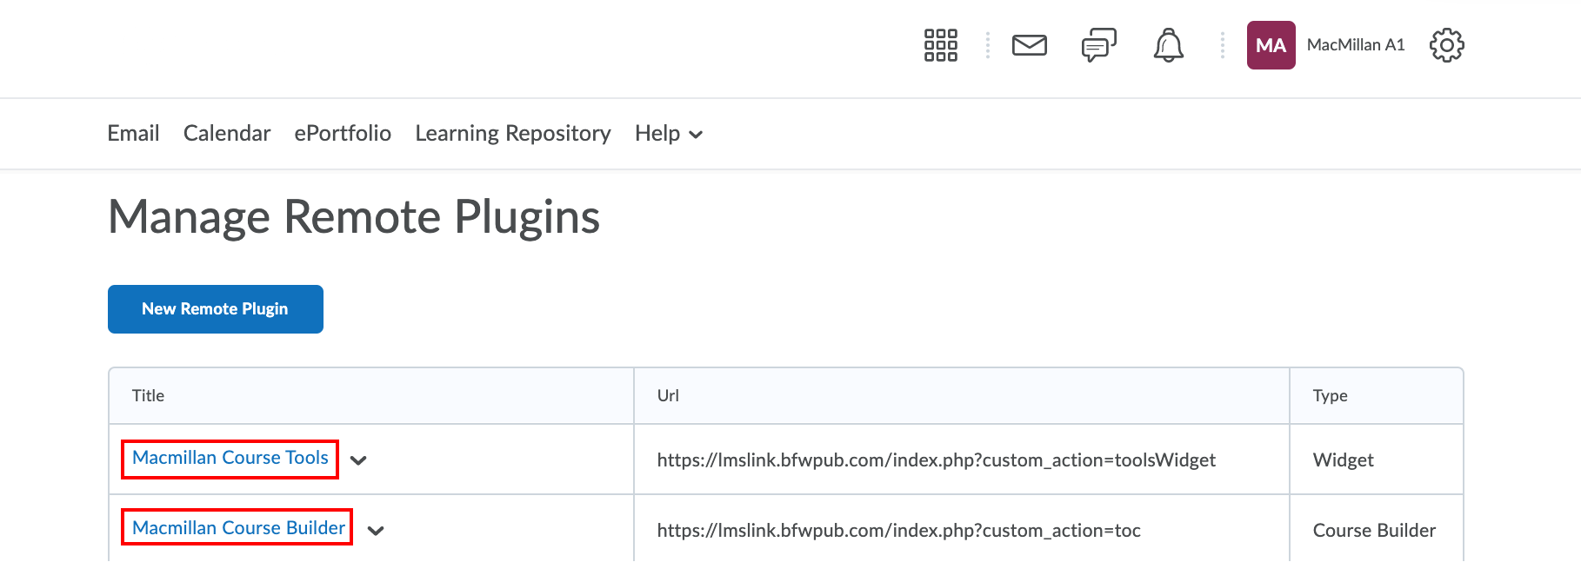Click the Url column header
Screen dimensions: 1581x562
point(668,396)
